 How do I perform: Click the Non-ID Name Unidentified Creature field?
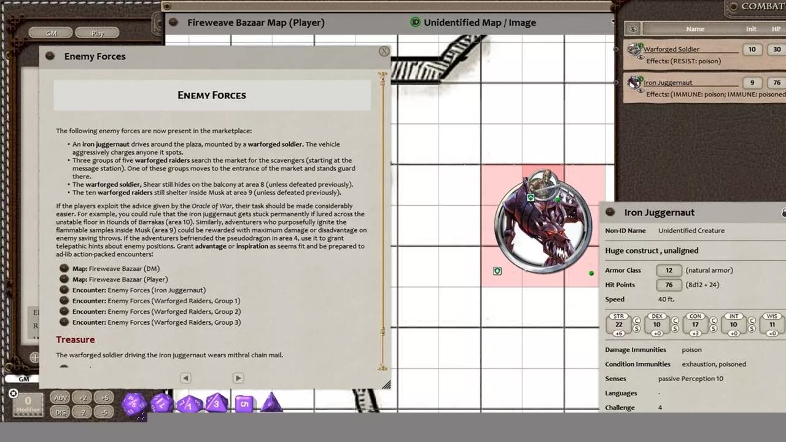coord(691,231)
